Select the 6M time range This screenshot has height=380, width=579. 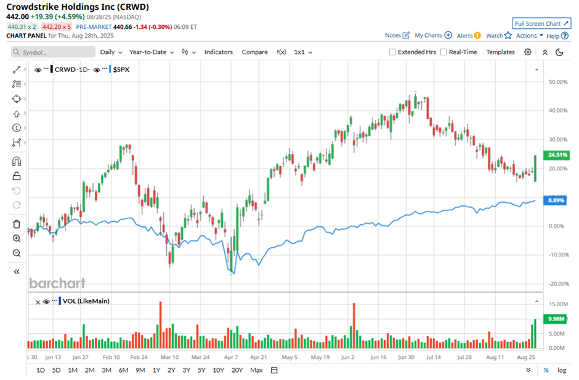[123, 370]
